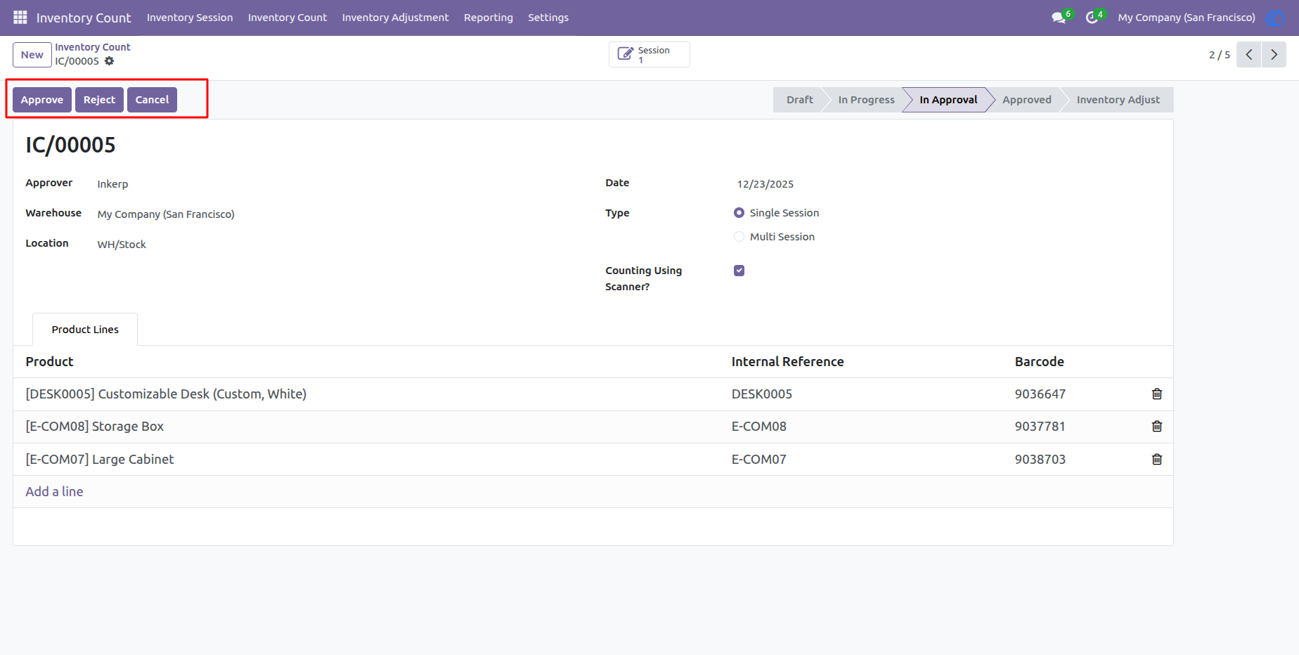Open the gear actions menu next to IC/00005
This screenshot has width=1299, height=655.
(x=109, y=61)
